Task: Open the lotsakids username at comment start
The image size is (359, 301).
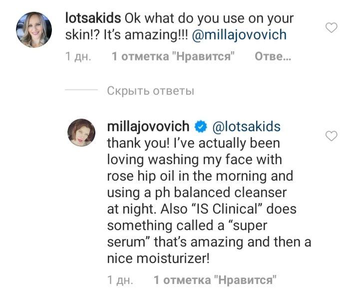Action: (x=93, y=18)
